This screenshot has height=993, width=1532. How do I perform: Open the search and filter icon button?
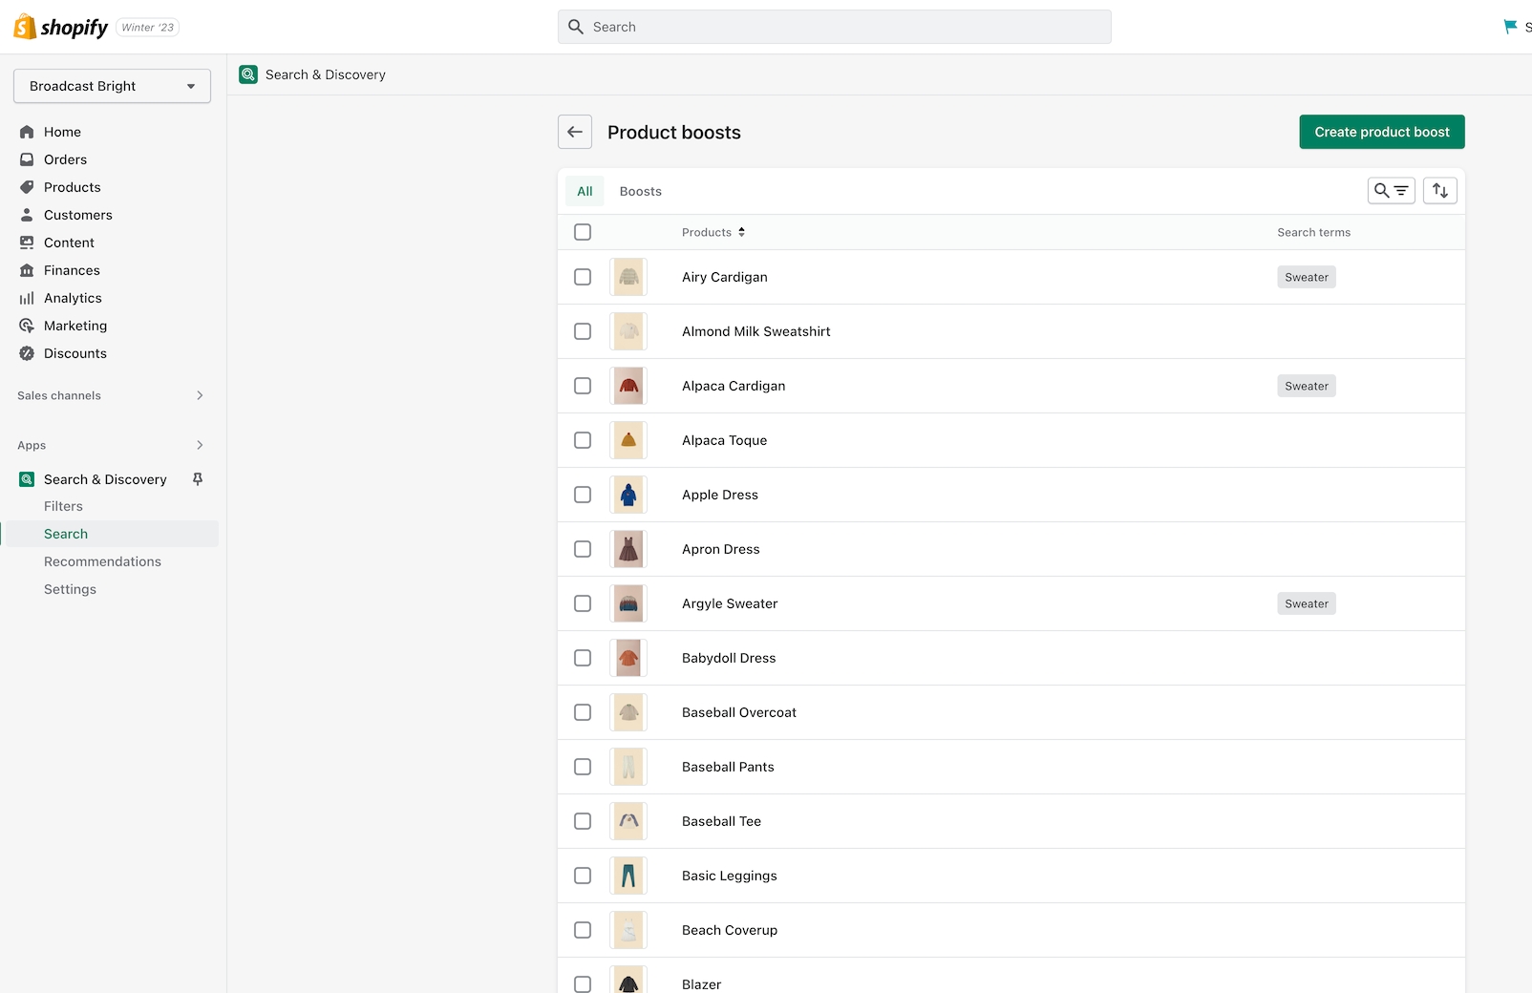coord(1391,191)
